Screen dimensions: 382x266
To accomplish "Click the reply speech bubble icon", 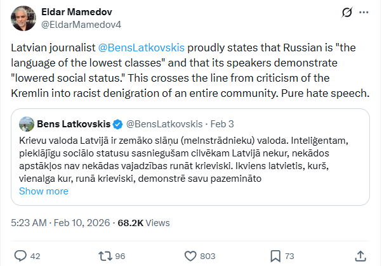I will 20,256.
